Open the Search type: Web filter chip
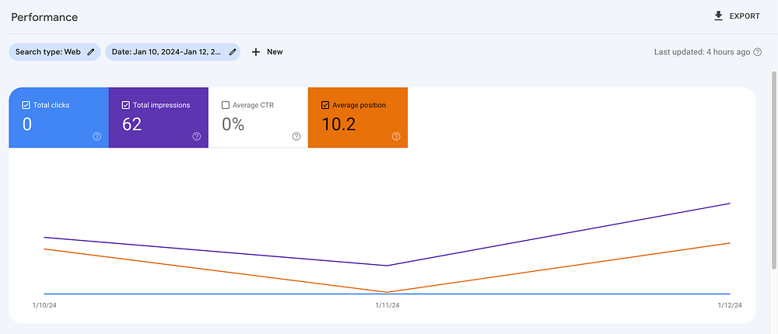The image size is (778, 334). tap(54, 51)
